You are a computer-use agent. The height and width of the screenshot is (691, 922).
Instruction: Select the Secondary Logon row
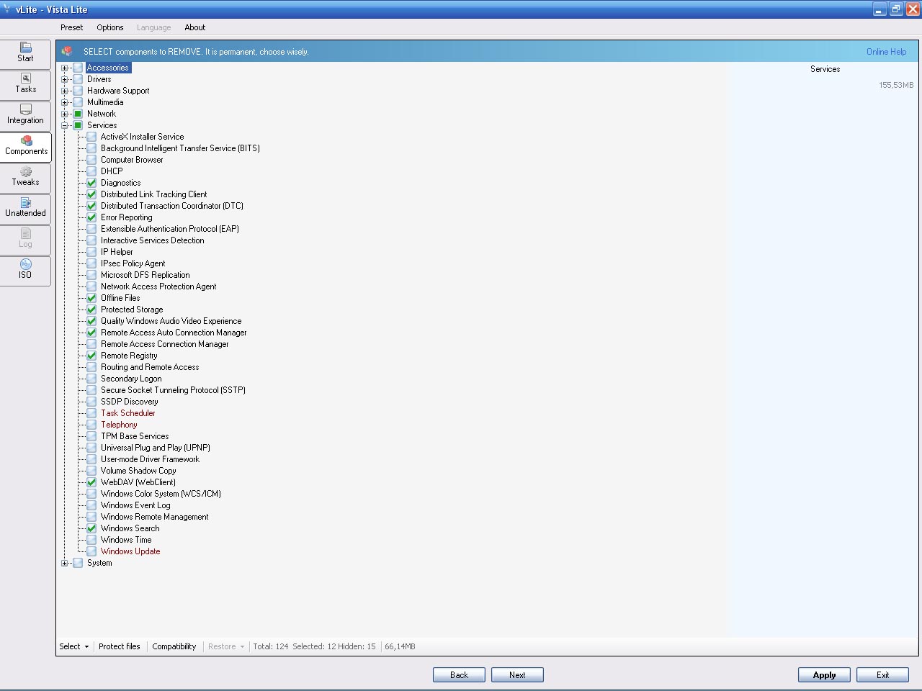click(x=131, y=379)
